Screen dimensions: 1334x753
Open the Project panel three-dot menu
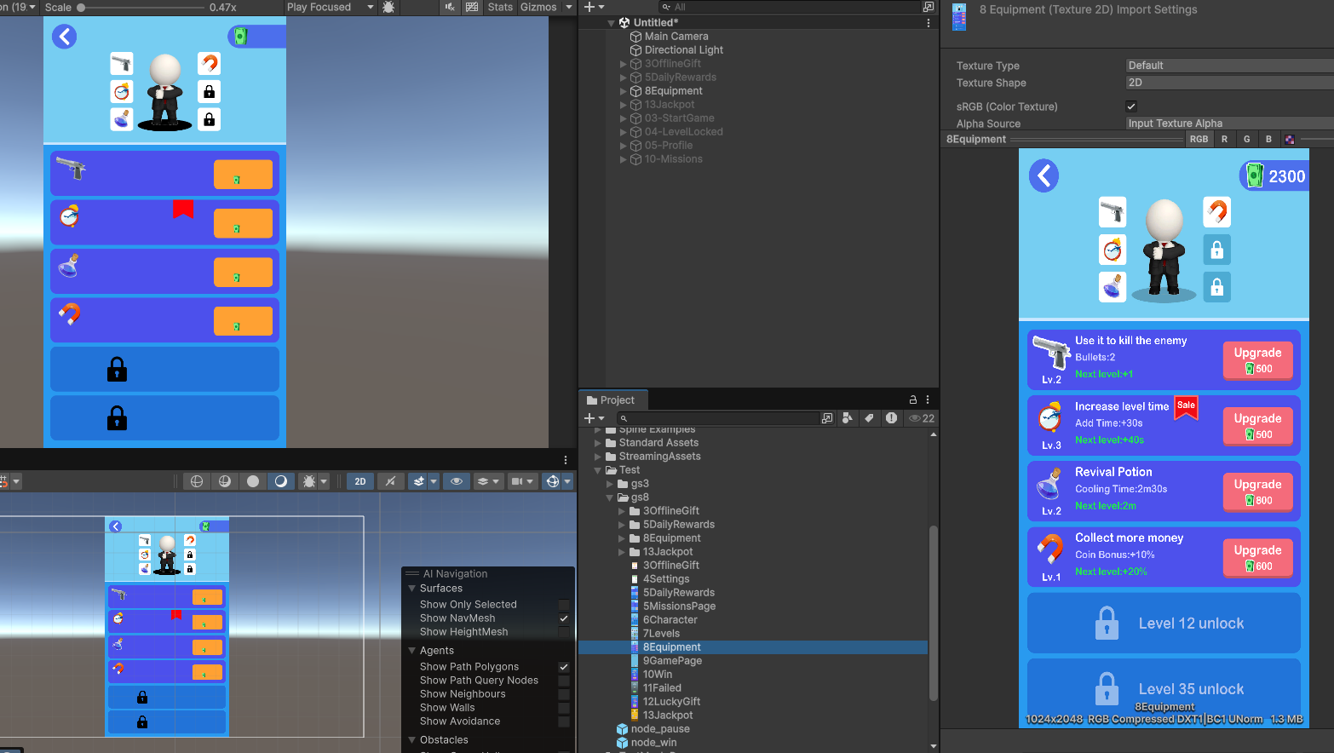(x=928, y=399)
